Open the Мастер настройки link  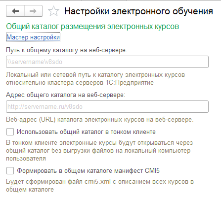click(x=33, y=37)
